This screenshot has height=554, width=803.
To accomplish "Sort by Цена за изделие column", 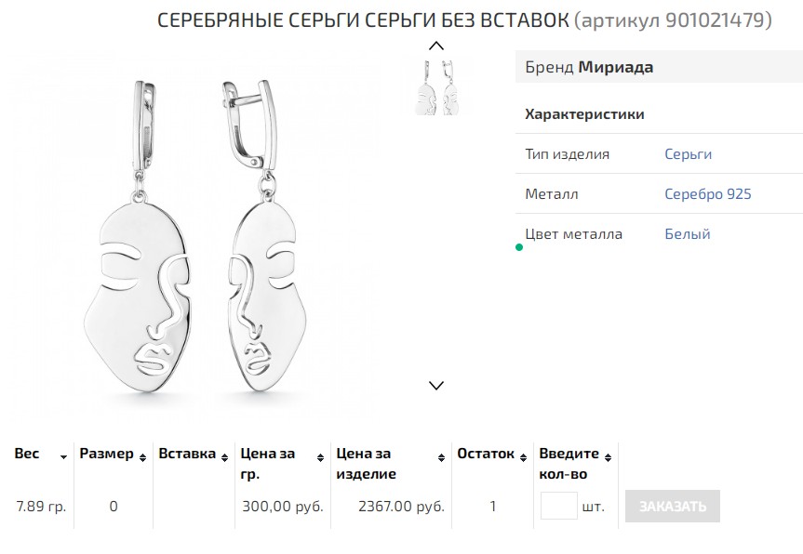I will click(441, 456).
